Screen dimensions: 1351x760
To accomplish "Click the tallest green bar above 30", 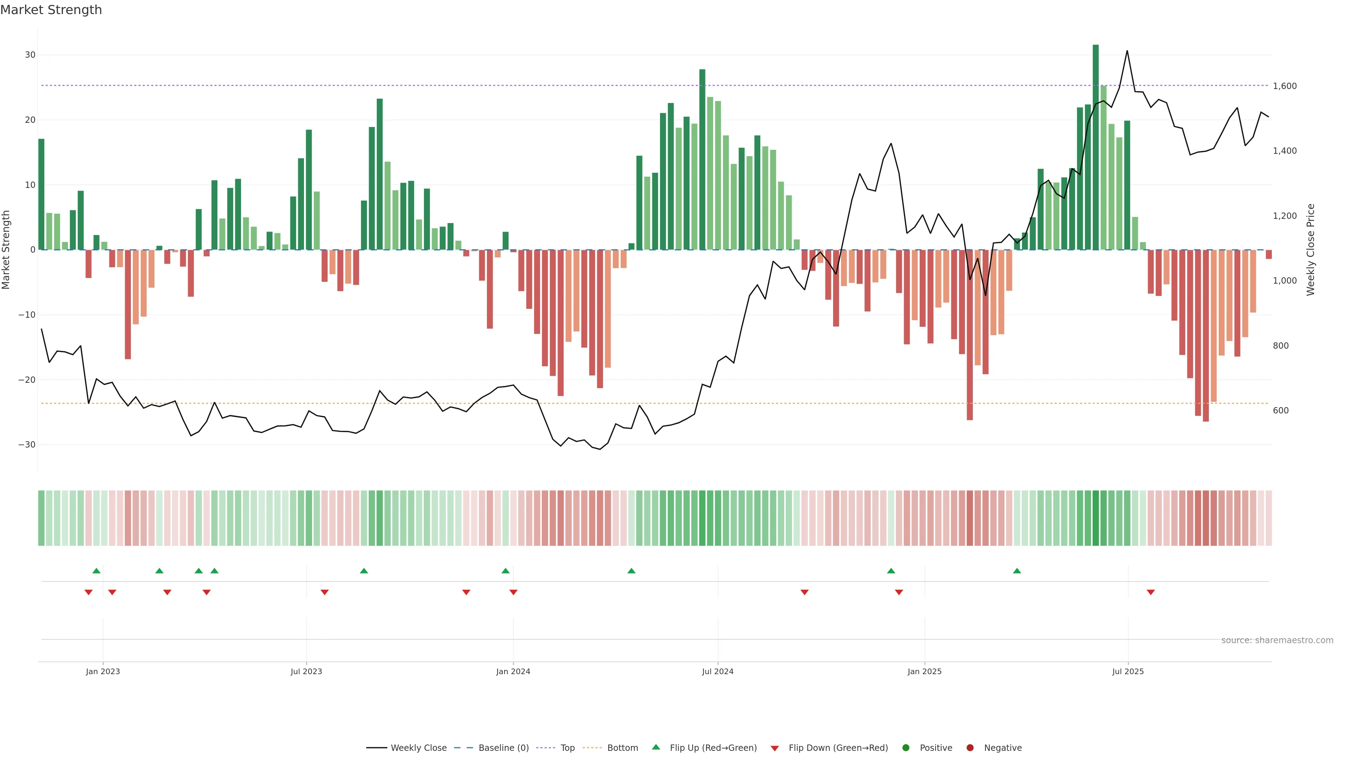I will (x=1096, y=147).
